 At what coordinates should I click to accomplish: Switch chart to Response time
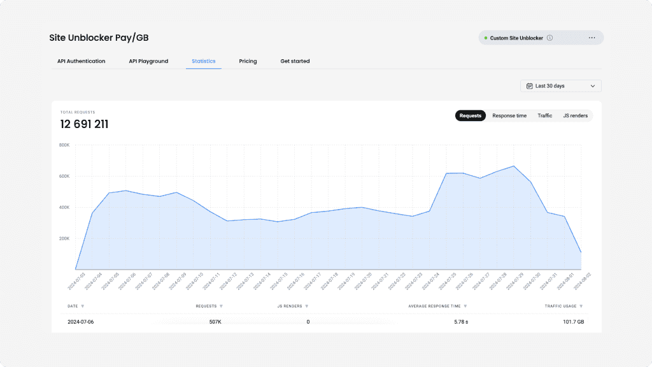(509, 116)
